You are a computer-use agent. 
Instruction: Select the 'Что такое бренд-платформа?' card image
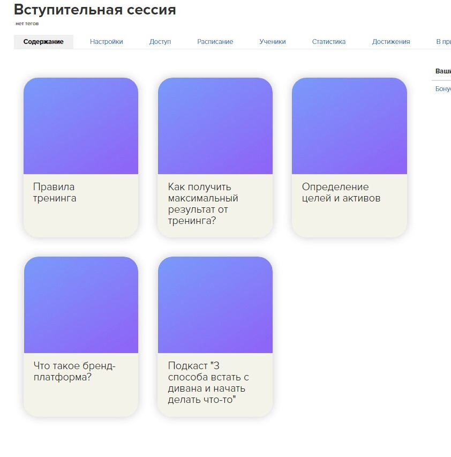click(81, 305)
